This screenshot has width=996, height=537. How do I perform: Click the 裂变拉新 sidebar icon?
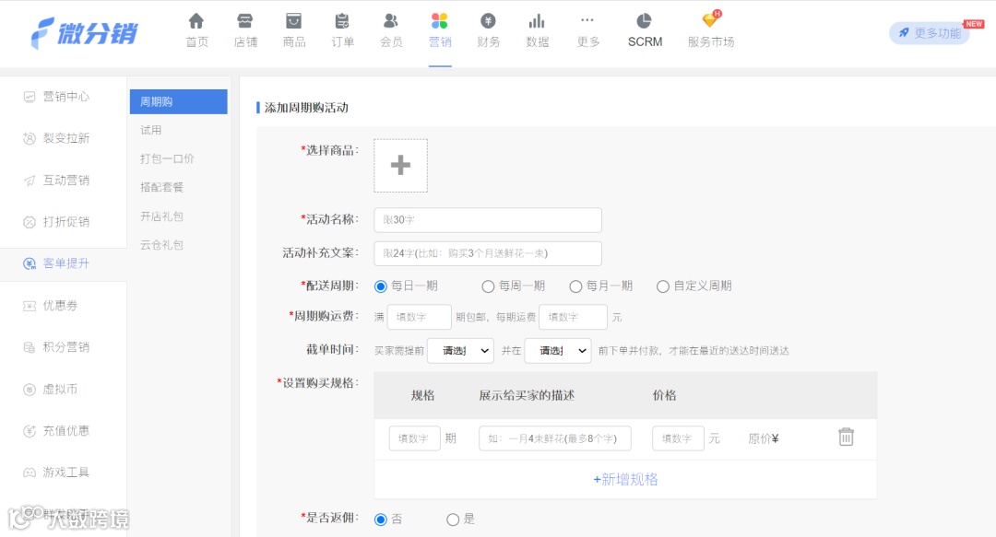coord(30,138)
